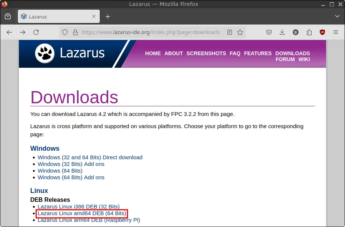The image size is (345, 227).
Task: Open the ABOUT menu item
Action: point(174,53)
